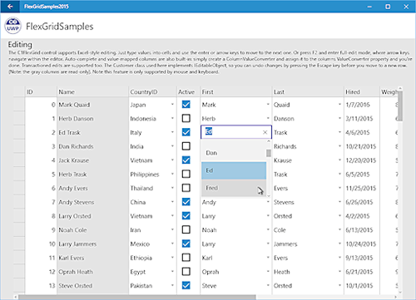This screenshot has height=300, width=416.
Task: Click horizontal scrollbar left arrow
Action: [16, 297]
